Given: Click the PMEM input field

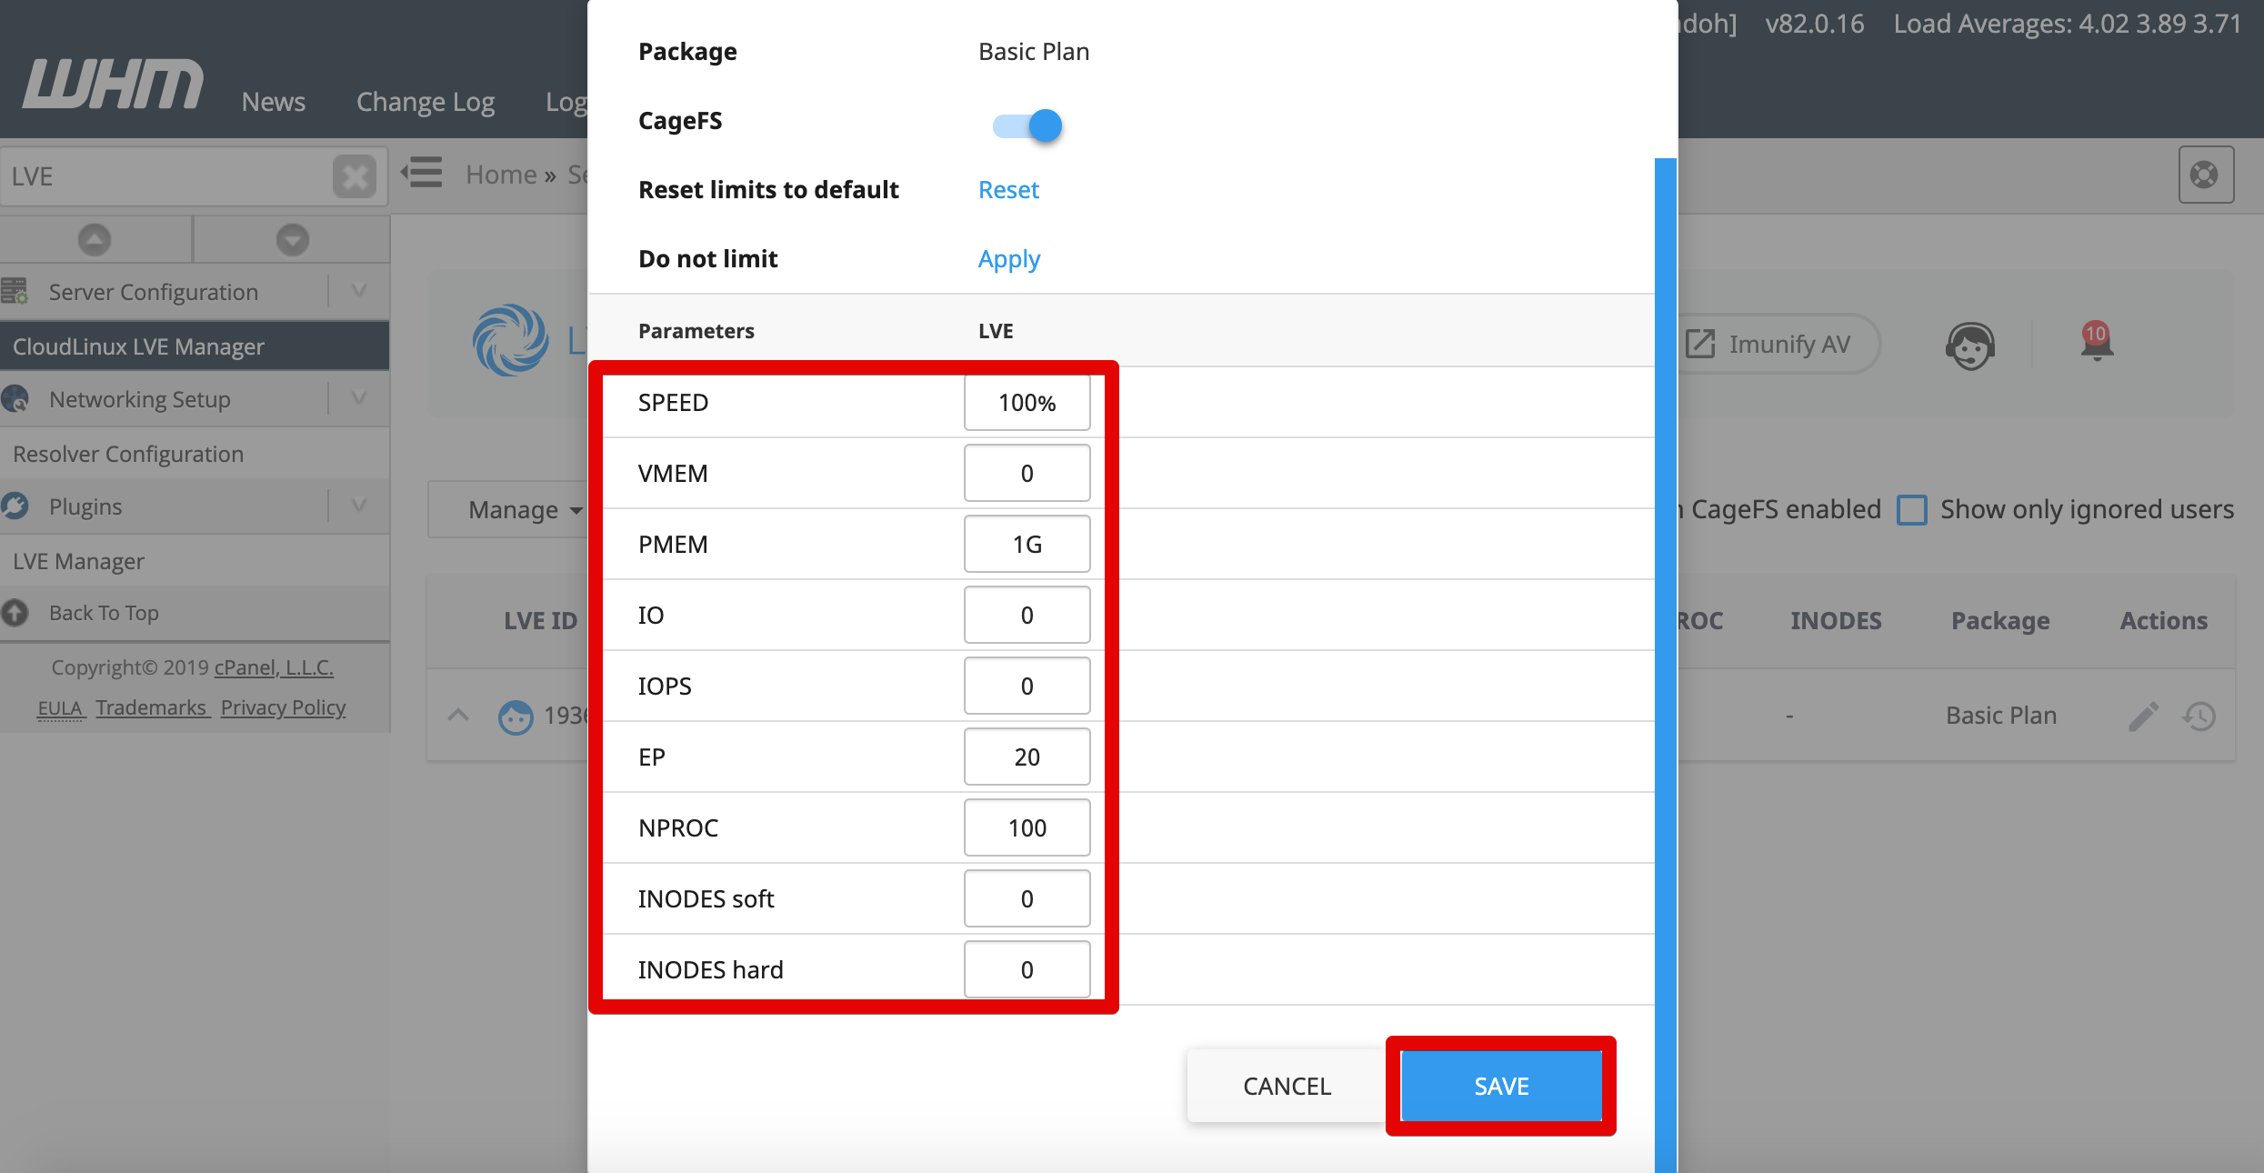Looking at the screenshot, I should [x=1027, y=544].
